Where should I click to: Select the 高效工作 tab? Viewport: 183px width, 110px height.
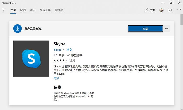pyautogui.click(x=45, y=10)
